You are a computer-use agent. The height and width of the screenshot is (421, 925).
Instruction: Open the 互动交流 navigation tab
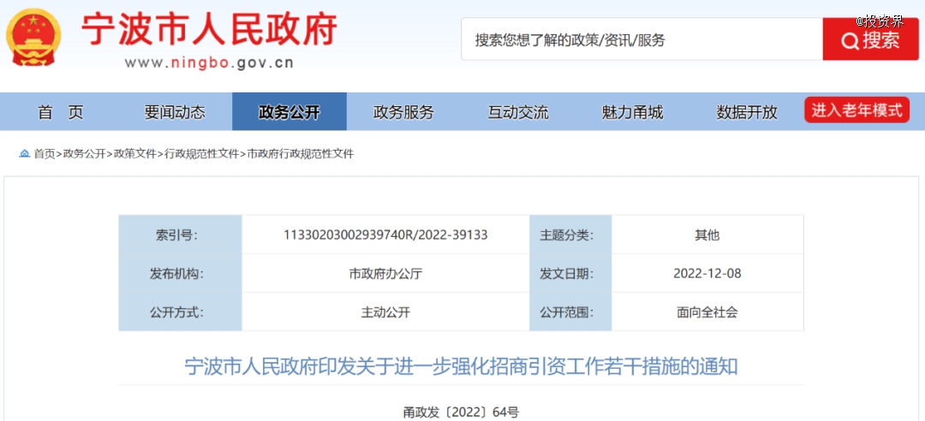pyautogui.click(x=518, y=112)
